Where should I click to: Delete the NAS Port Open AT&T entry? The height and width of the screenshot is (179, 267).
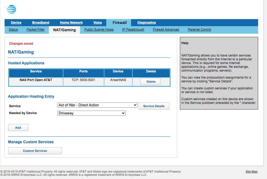[x=150, y=82]
